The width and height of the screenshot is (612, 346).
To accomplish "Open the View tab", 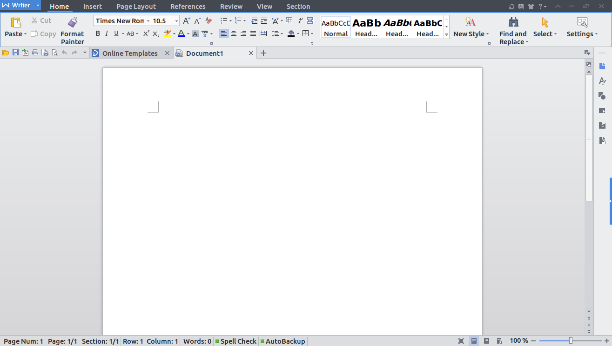I will point(265,7).
